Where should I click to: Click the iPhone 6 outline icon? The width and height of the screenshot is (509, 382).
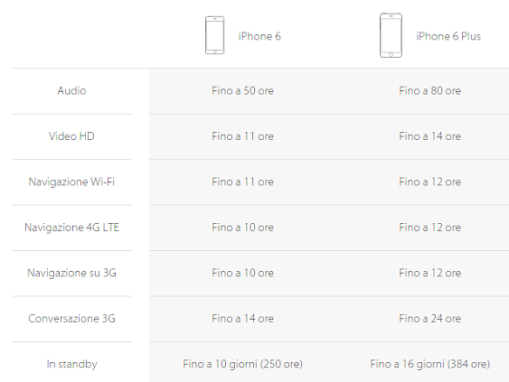coord(214,35)
